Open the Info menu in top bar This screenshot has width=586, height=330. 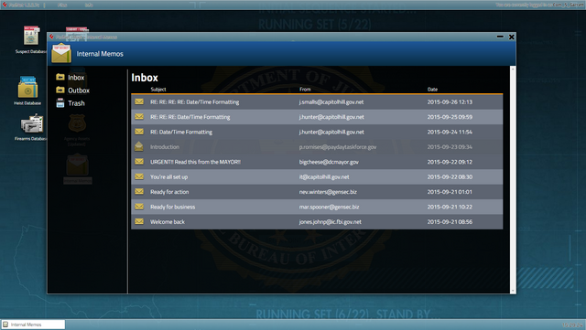[x=89, y=5]
